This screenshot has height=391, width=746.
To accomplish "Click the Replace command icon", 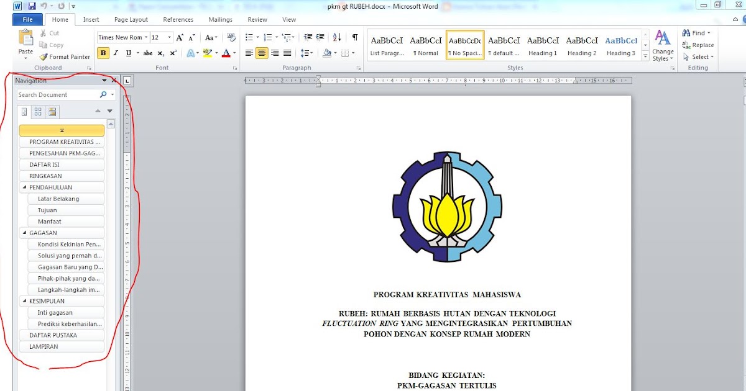I will 686,45.
